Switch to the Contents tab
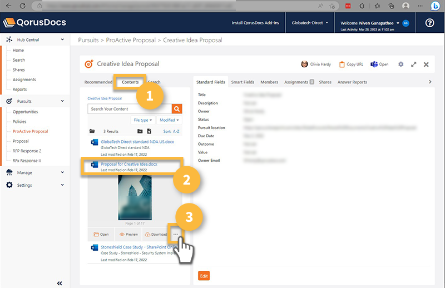445x288 pixels. (130, 82)
